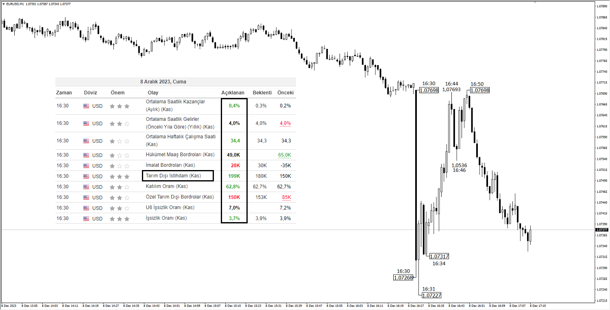Image resolution: width=610 pixels, height=310 pixels.
Task: Click the date heading 8 Aralık 2023, Cuma
Action: coord(163,82)
